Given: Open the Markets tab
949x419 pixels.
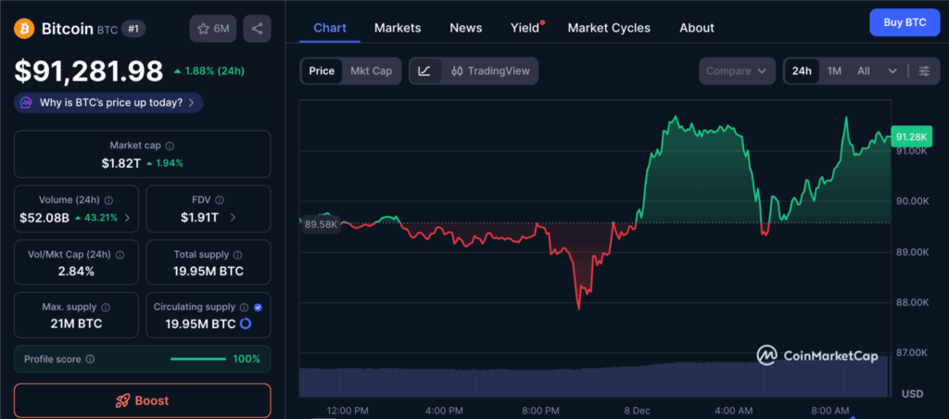Looking at the screenshot, I should pos(398,28).
